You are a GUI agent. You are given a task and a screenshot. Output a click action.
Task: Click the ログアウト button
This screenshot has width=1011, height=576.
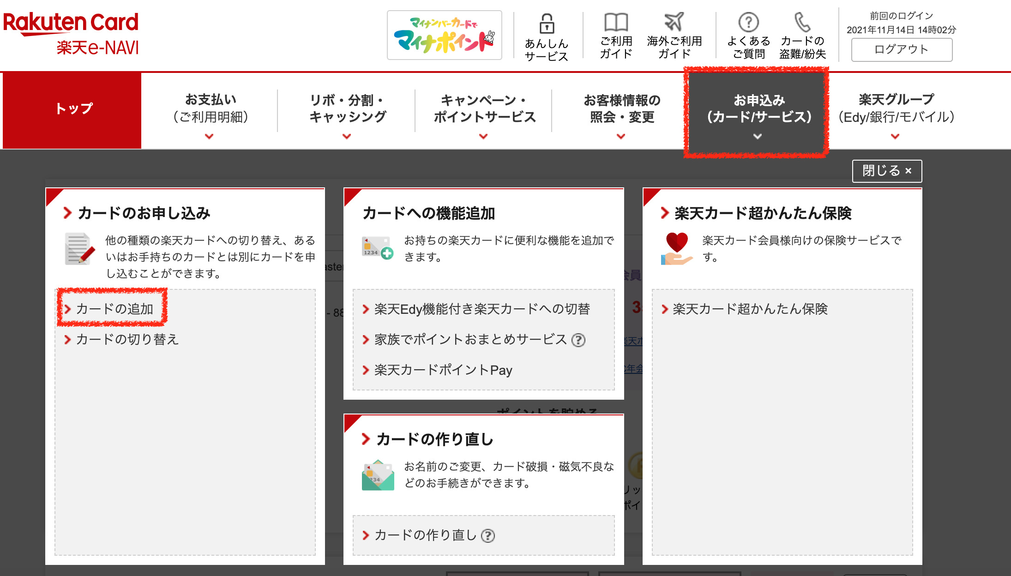pyautogui.click(x=902, y=49)
